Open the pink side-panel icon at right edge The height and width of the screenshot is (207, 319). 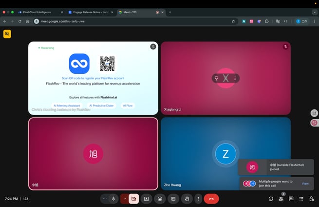(x=315, y=123)
